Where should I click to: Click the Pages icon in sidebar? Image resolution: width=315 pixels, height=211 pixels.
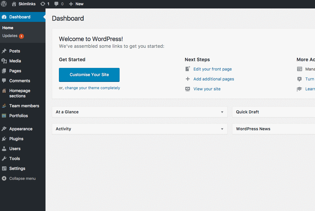pyautogui.click(x=4, y=71)
